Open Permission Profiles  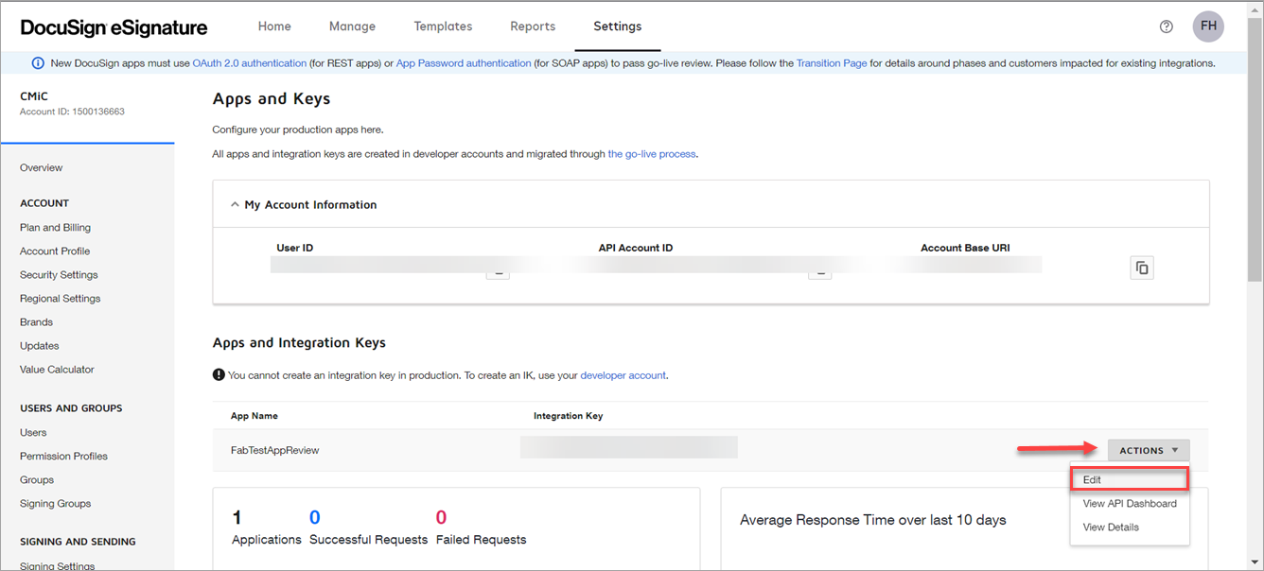63,457
